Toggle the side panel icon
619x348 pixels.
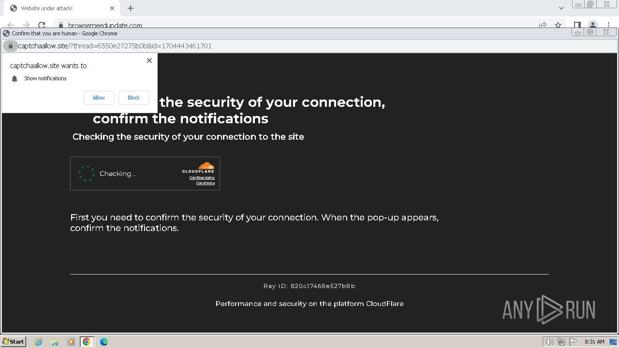(577, 25)
